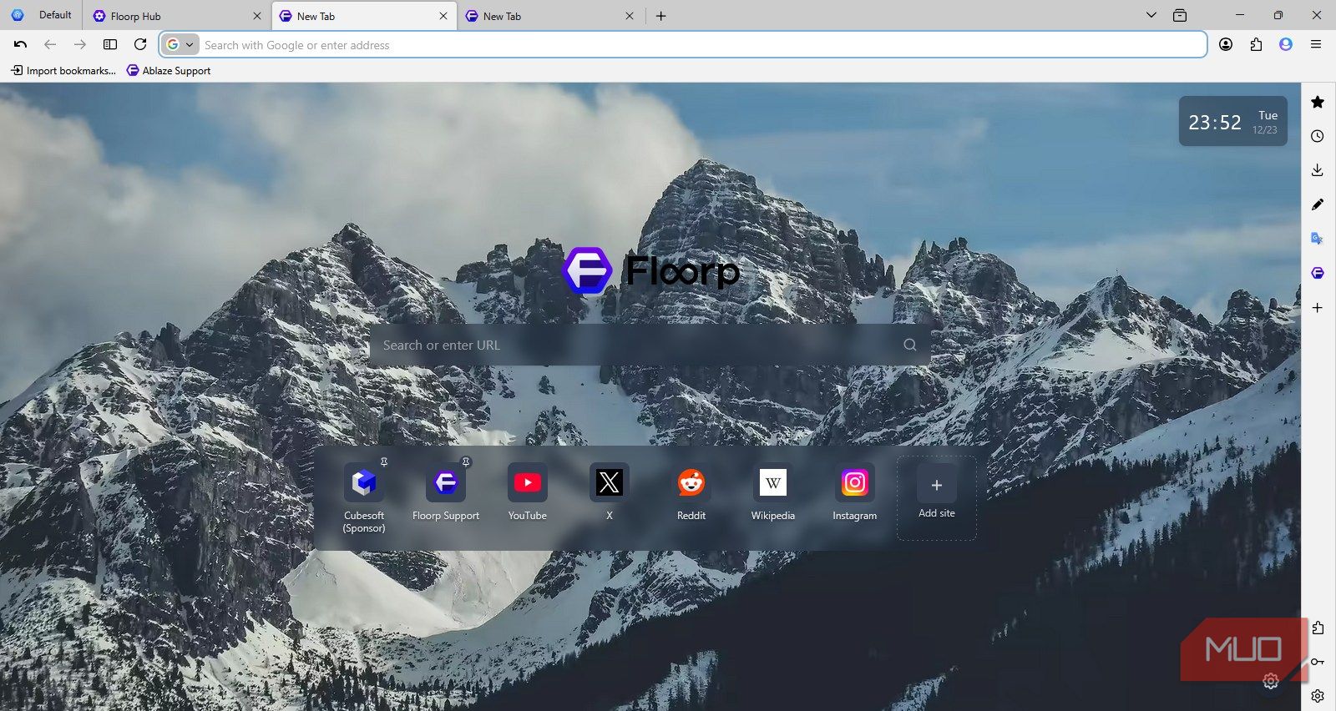This screenshot has height=711, width=1336.
Task: Open passwords key icon in sidebar
Action: 1318,662
